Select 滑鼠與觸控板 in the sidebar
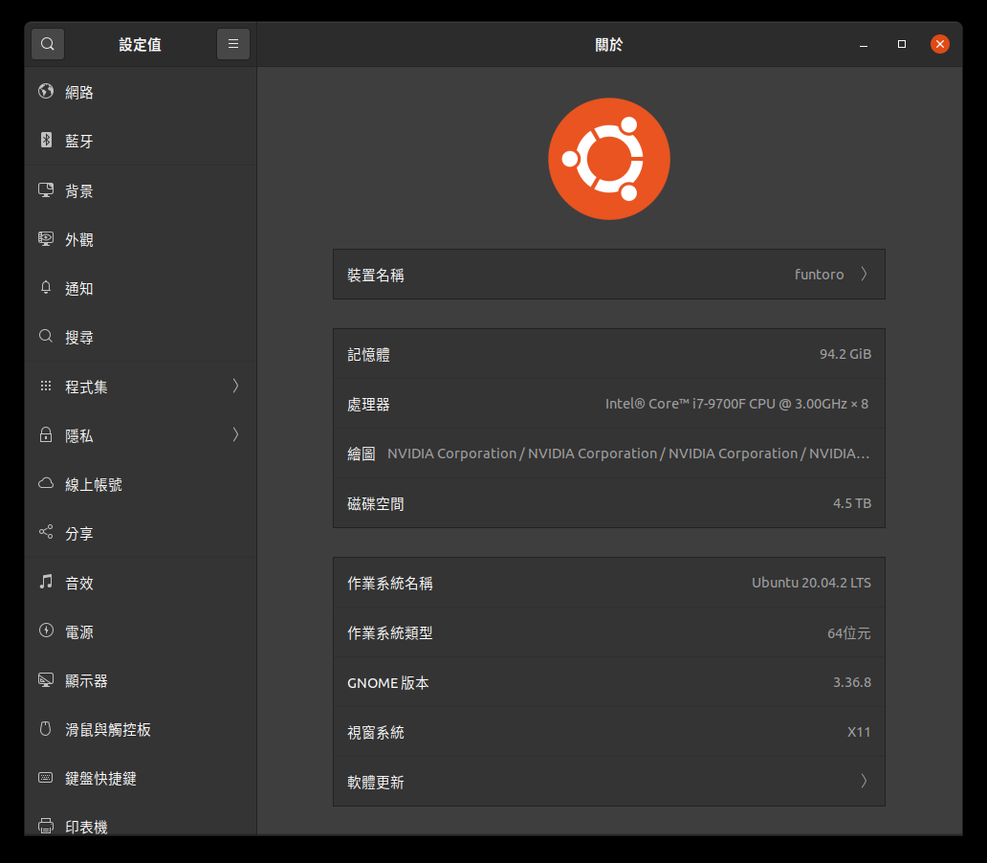987x863 pixels. 141,729
